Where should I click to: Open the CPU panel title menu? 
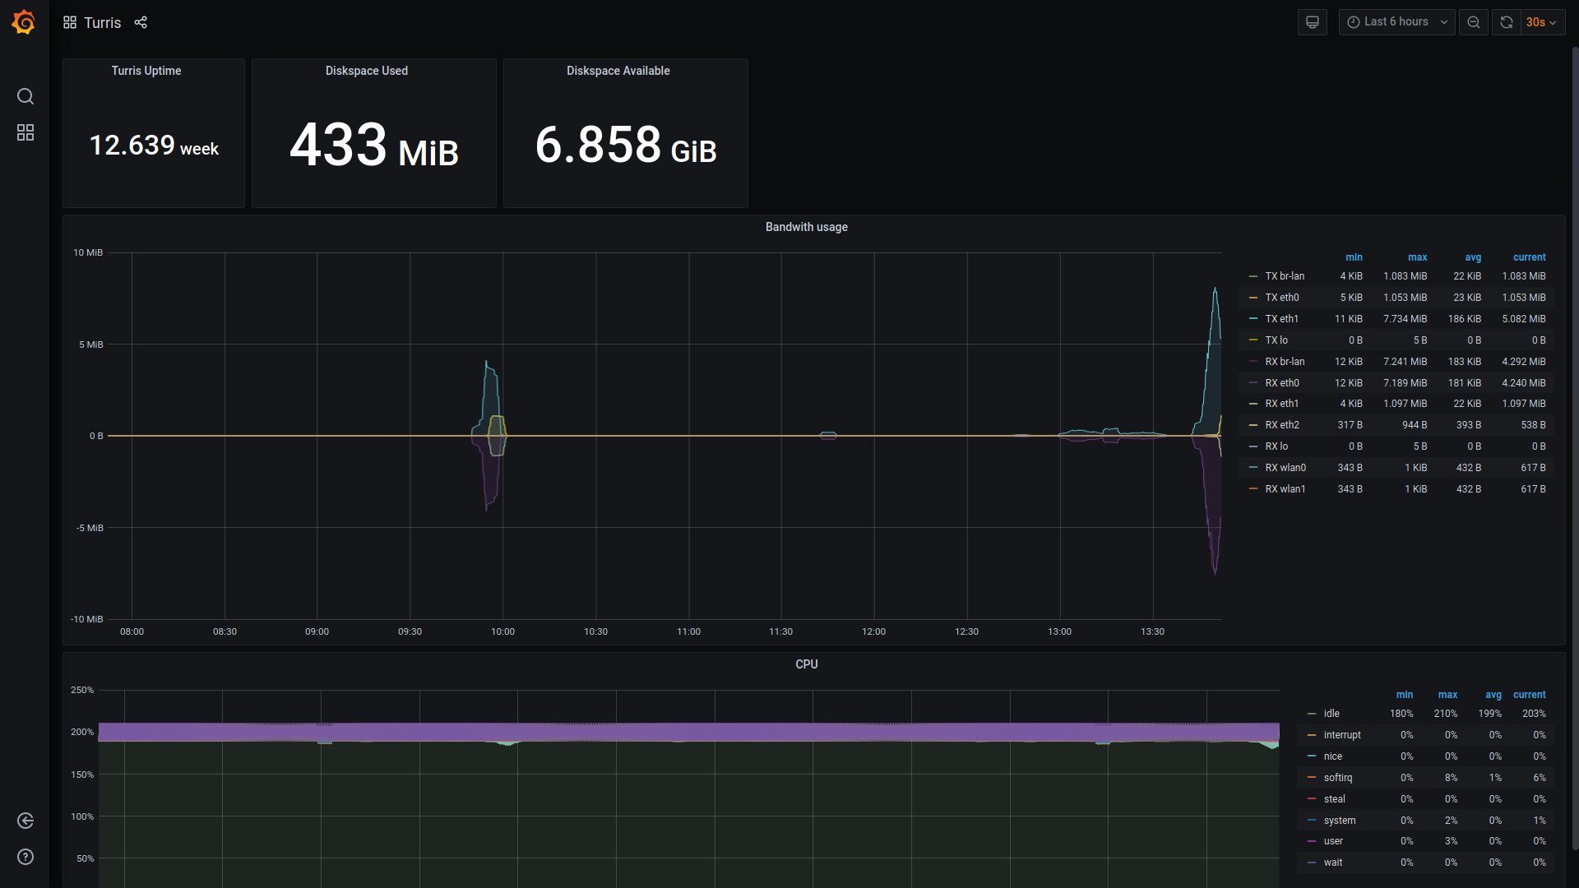point(806,664)
